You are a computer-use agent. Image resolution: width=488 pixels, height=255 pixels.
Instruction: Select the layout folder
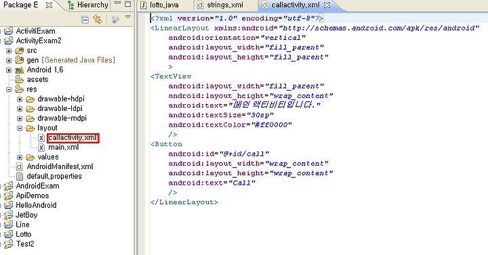point(47,128)
